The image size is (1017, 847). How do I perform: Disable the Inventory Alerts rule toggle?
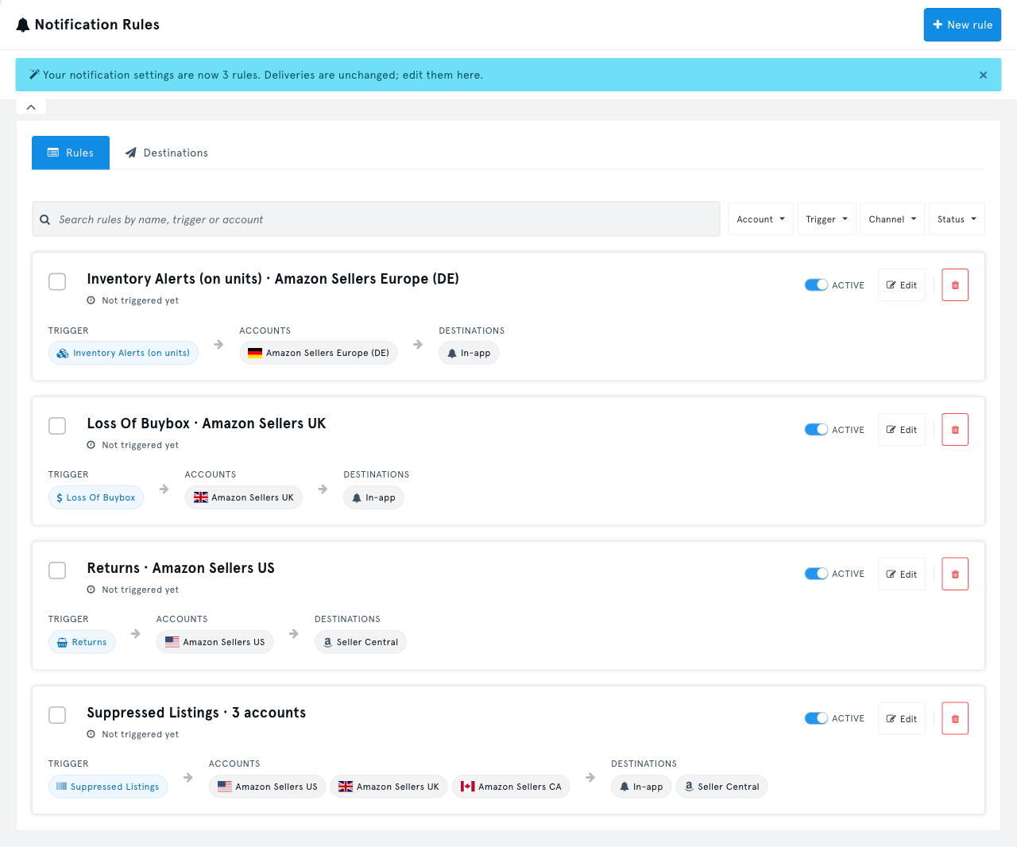[816, 285]
